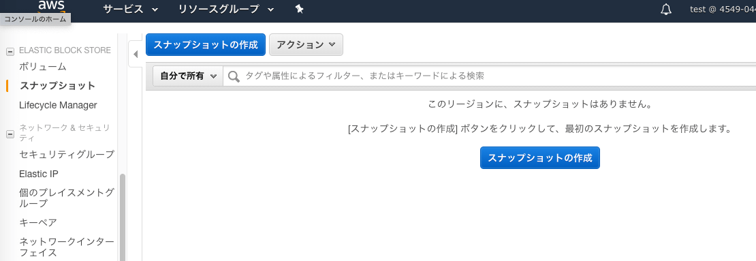Open the notifications bell
The width and height of the screenshot is (756, 261).
pos(666,10)
